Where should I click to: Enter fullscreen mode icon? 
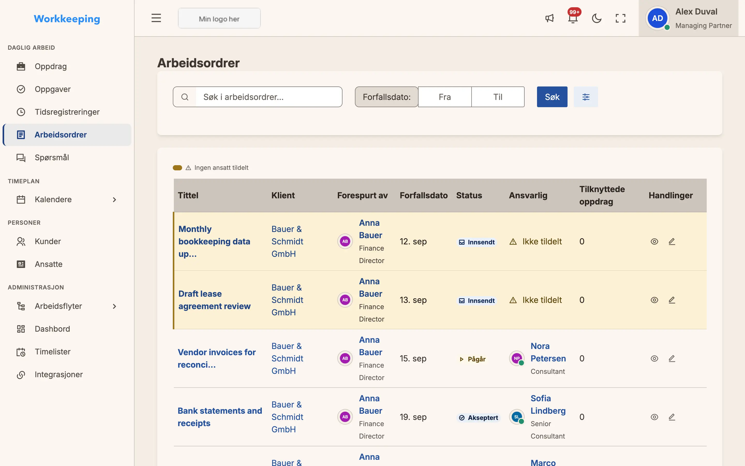[620, 18]
